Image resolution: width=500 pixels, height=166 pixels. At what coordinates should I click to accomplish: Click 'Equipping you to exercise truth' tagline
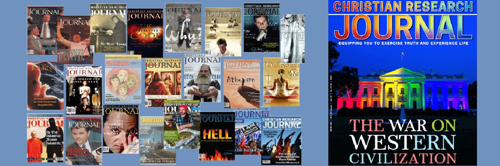(x=403, y=43)
